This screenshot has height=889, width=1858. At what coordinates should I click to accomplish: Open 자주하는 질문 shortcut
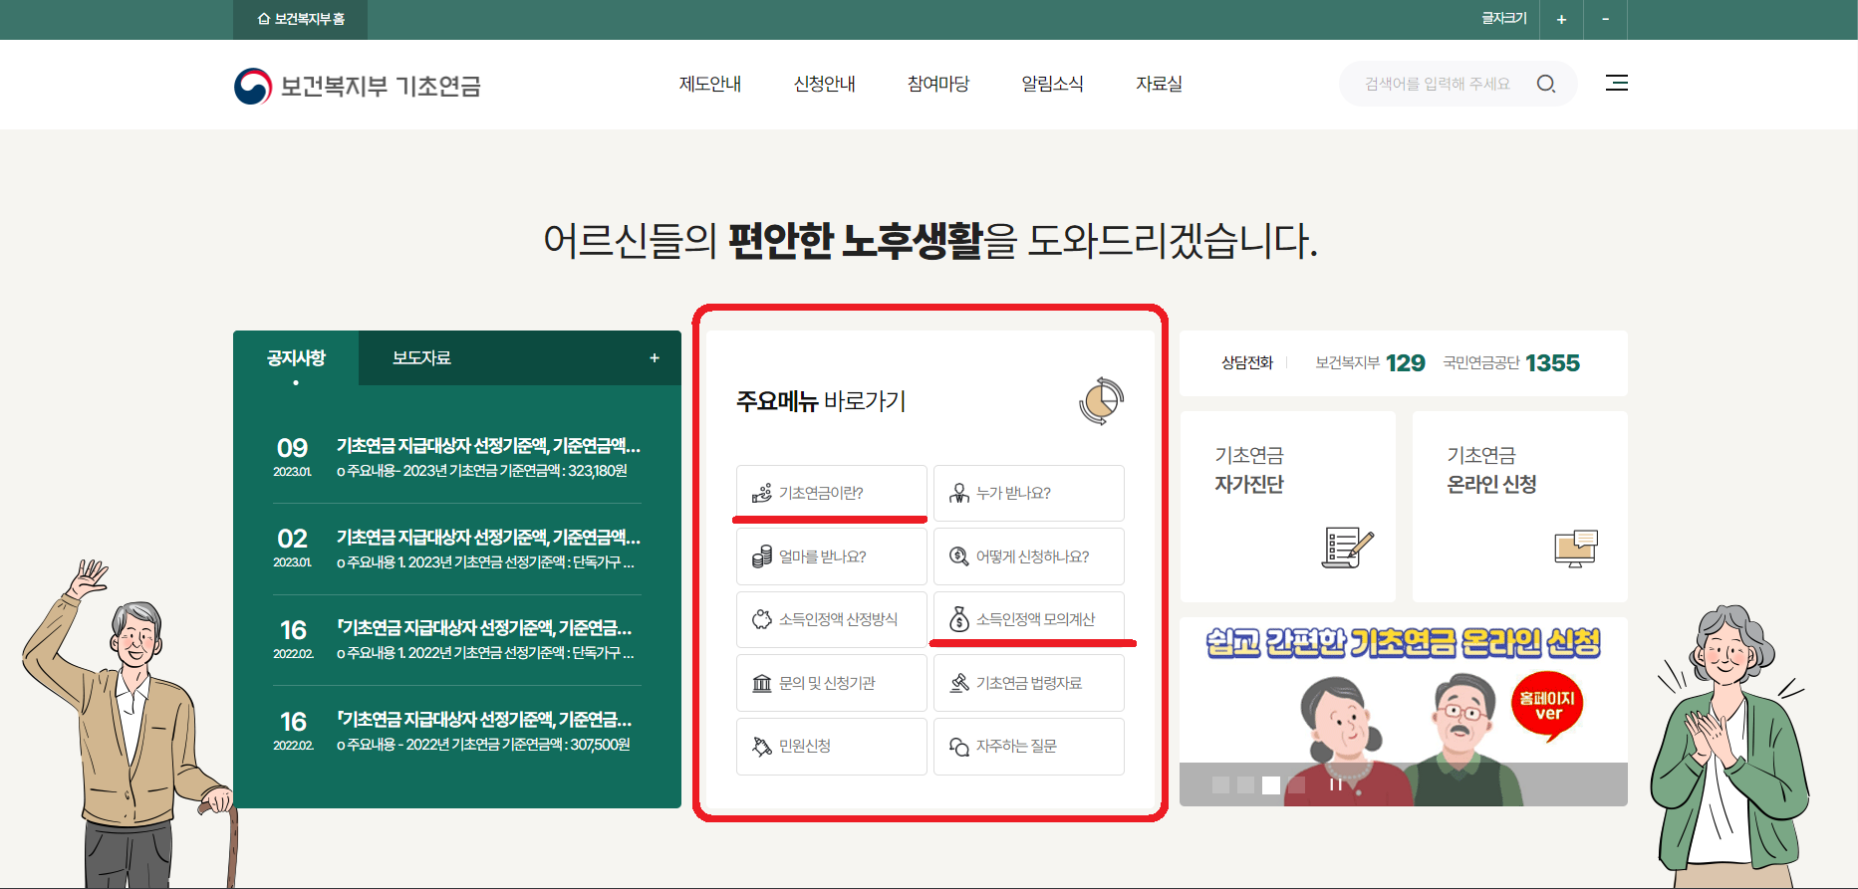[1029, 747]
